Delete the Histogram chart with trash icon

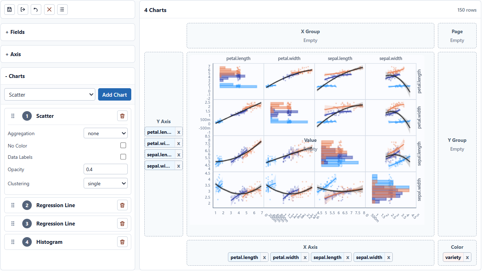122,242
